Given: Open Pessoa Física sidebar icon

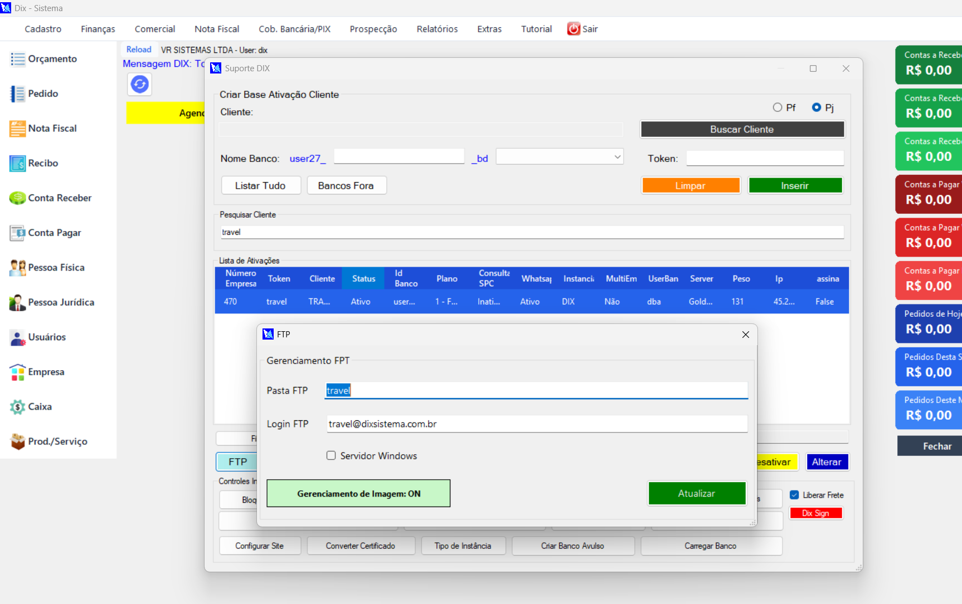Looking at the screenshot, I should [18, 268].
